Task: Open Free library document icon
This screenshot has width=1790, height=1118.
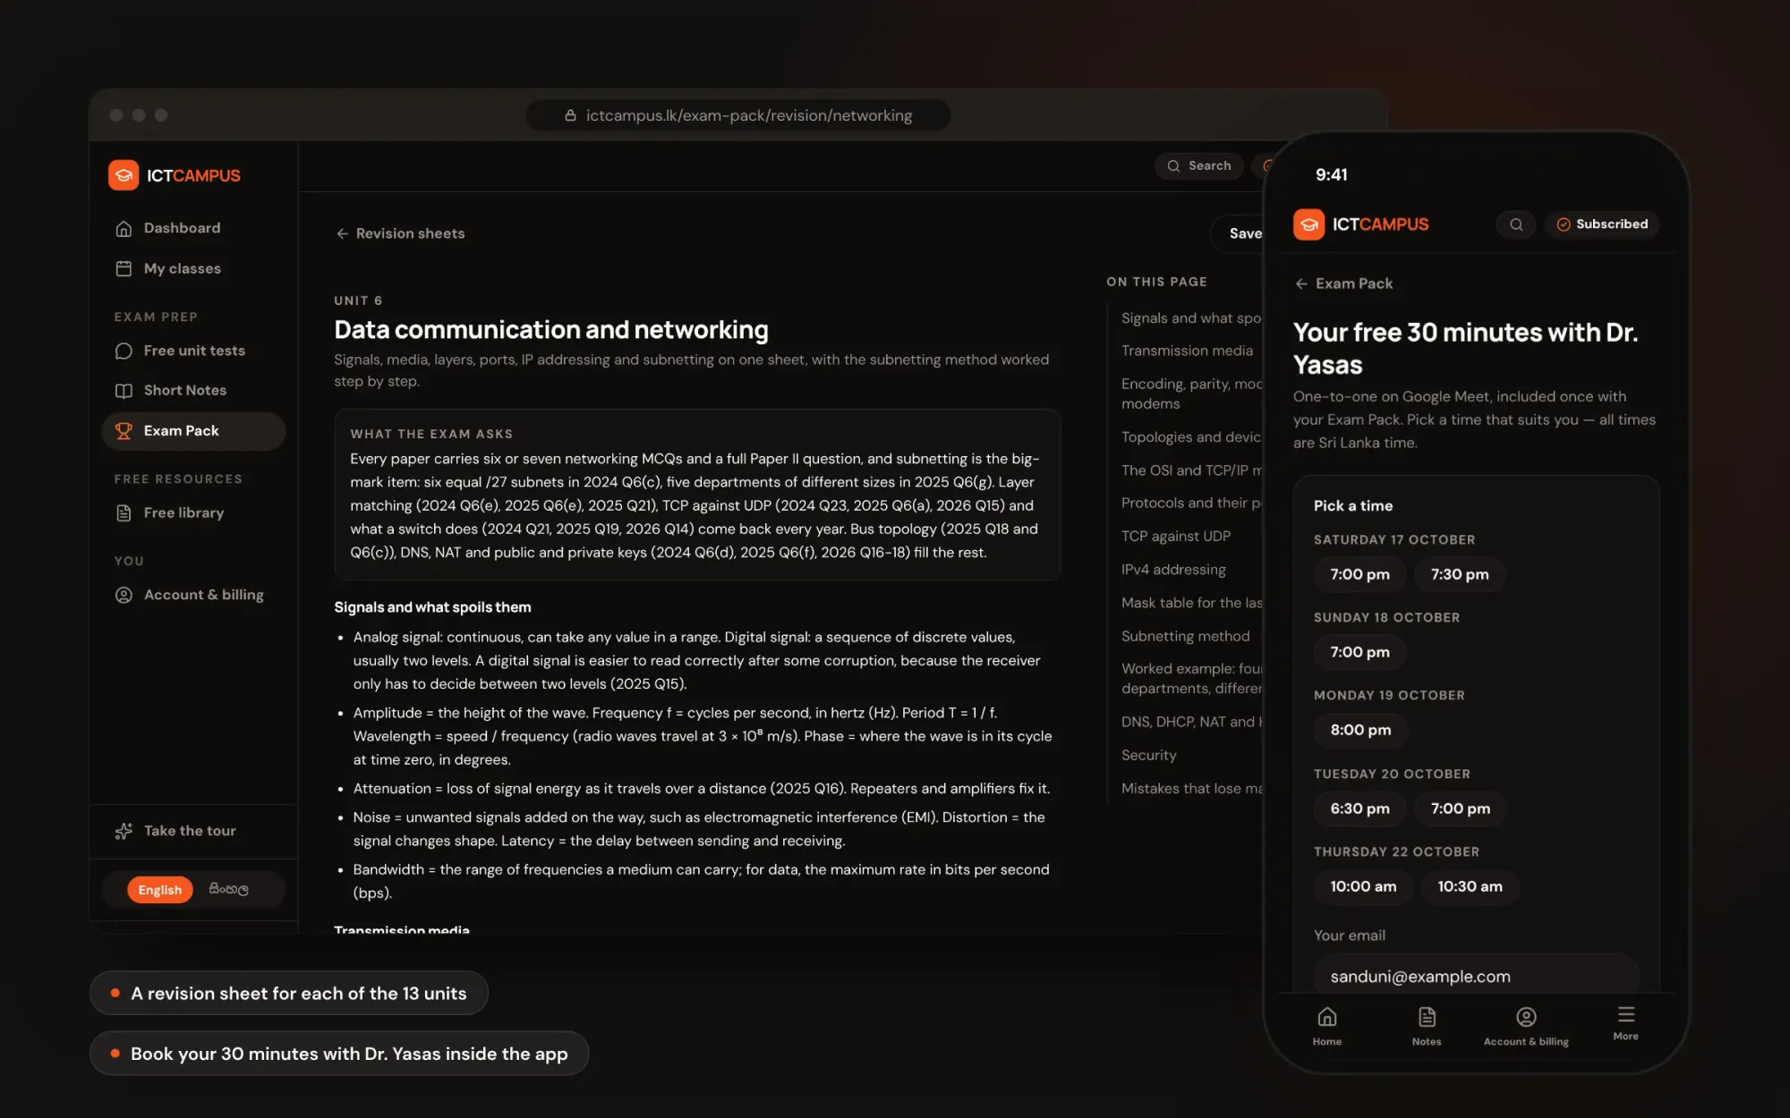Action: (124, 512)
